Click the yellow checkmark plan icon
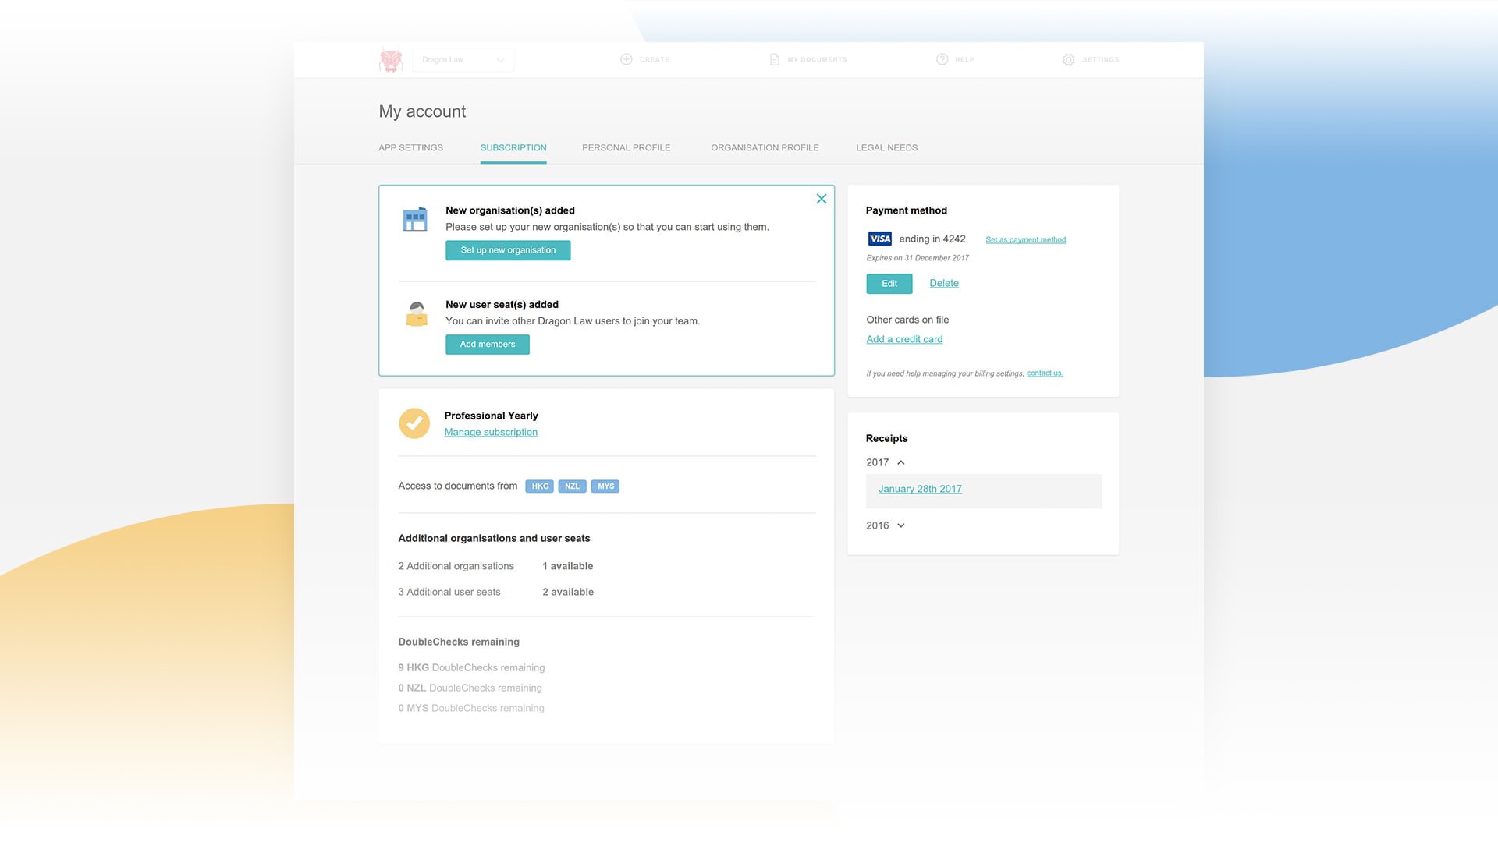Viewport: 1498px width, 842px height. coord(414,423)
